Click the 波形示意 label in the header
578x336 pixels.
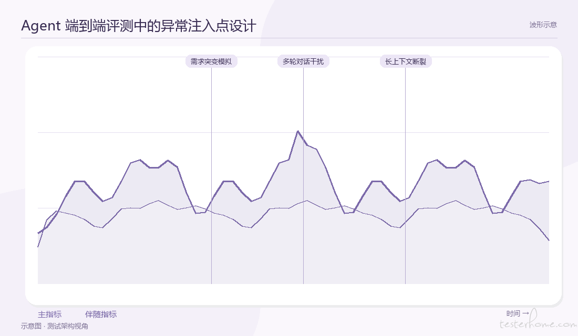click(x=543, y=25)
